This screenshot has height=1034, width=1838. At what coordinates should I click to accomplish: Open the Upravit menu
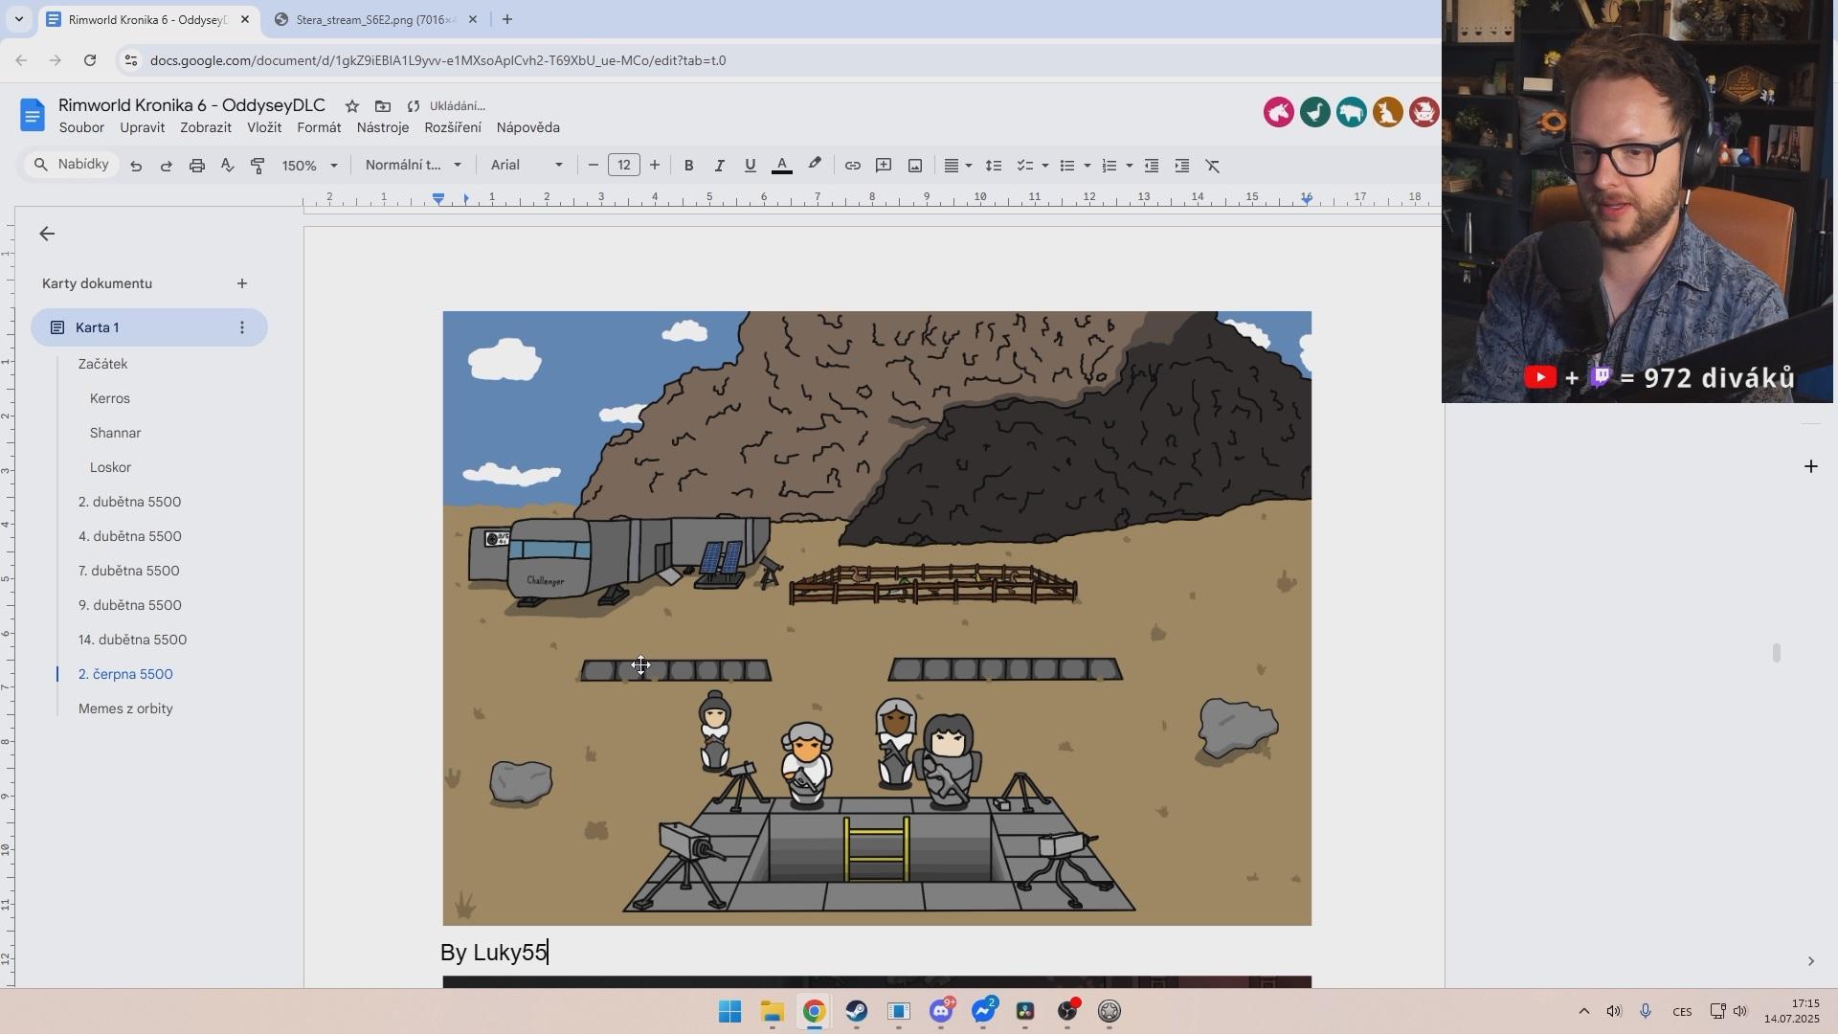coord(142,127)
